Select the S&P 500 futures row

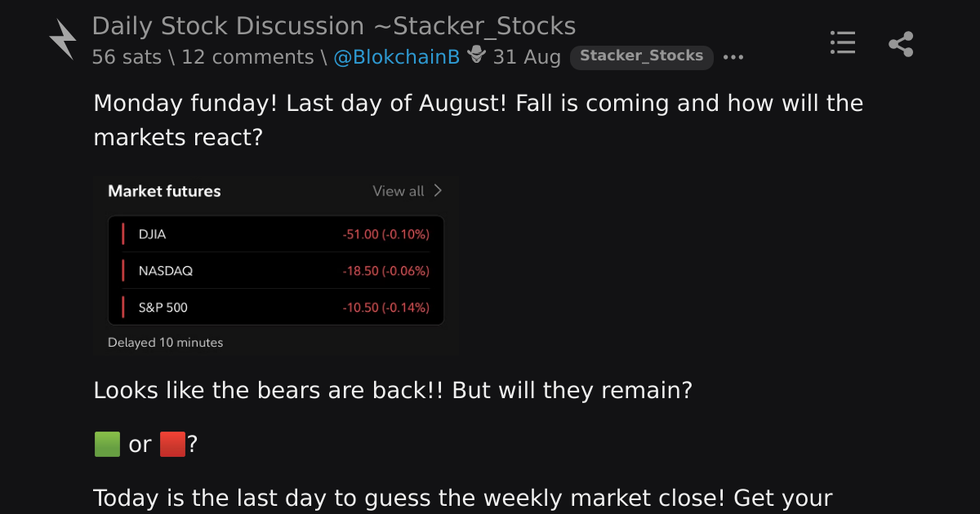[276, 308]
